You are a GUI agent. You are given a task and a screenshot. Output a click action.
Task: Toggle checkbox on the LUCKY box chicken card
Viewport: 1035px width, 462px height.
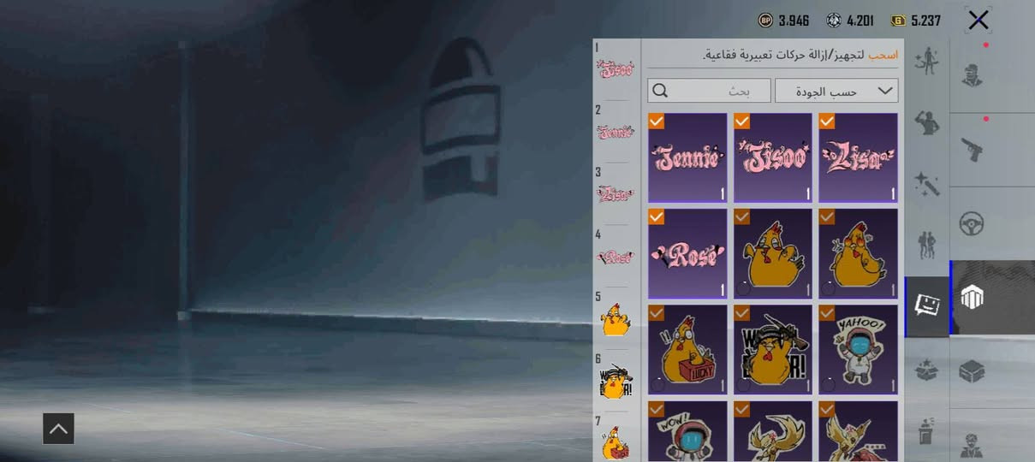[657, 313]
